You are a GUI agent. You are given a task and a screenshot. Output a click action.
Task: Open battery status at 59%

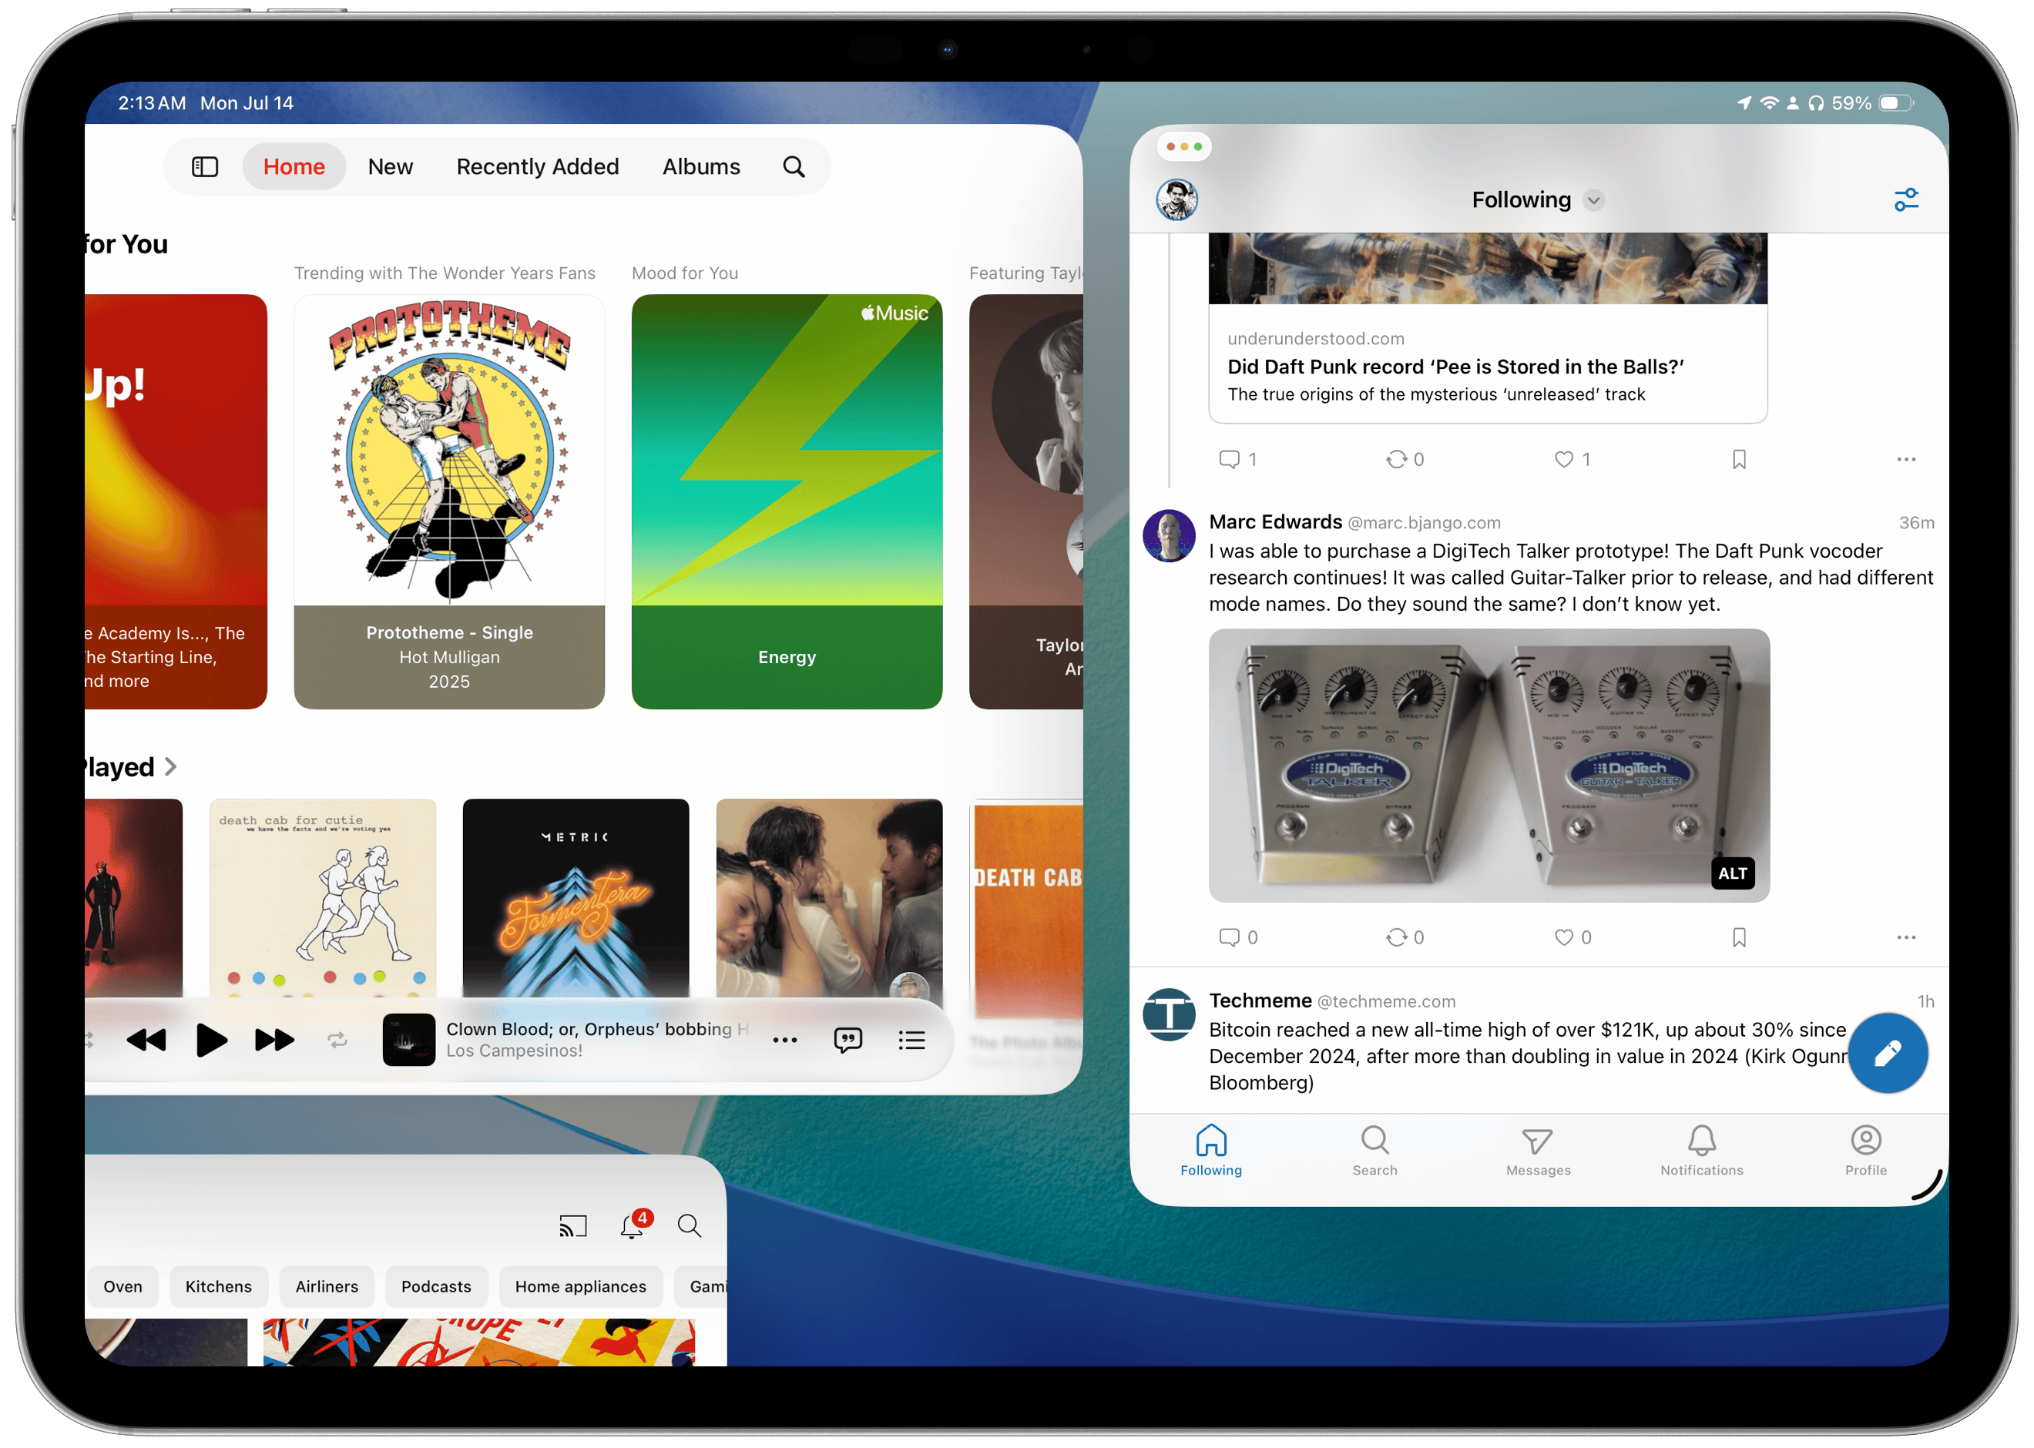[x=1873, y=103]
